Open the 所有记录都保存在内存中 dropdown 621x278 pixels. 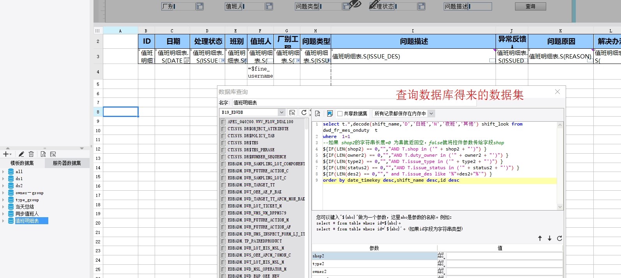(x=431, y=113)
